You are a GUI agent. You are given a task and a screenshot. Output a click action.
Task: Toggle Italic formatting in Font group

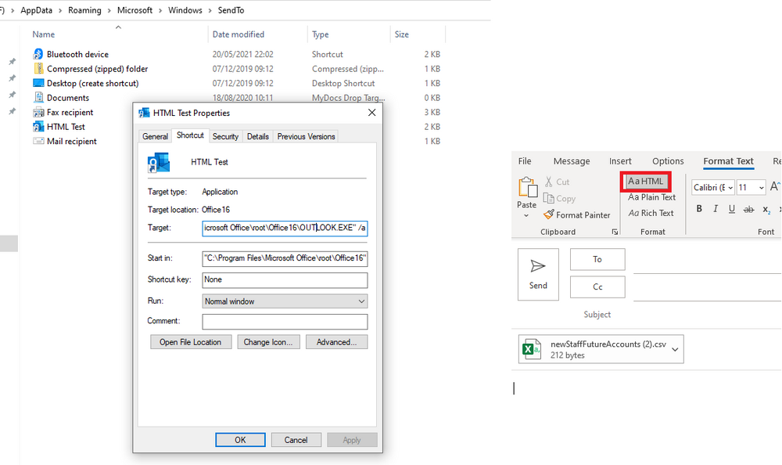(716, 209)
